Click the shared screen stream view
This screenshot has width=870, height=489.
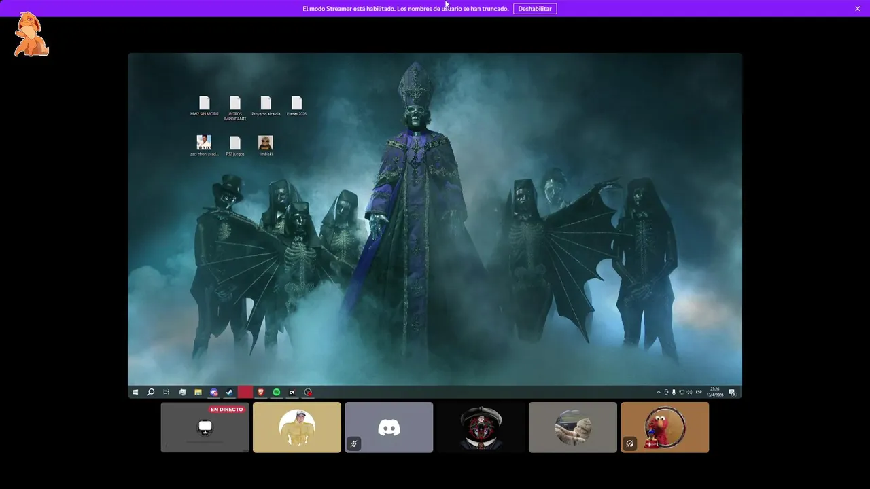click(x=435, y=225)
